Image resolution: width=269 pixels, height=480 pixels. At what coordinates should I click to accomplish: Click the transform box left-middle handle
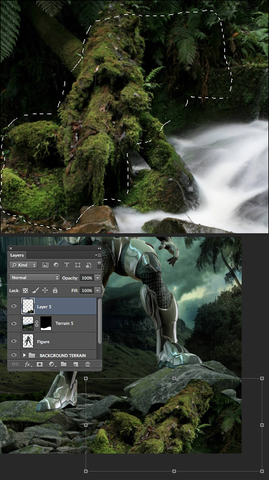[86, 425]
